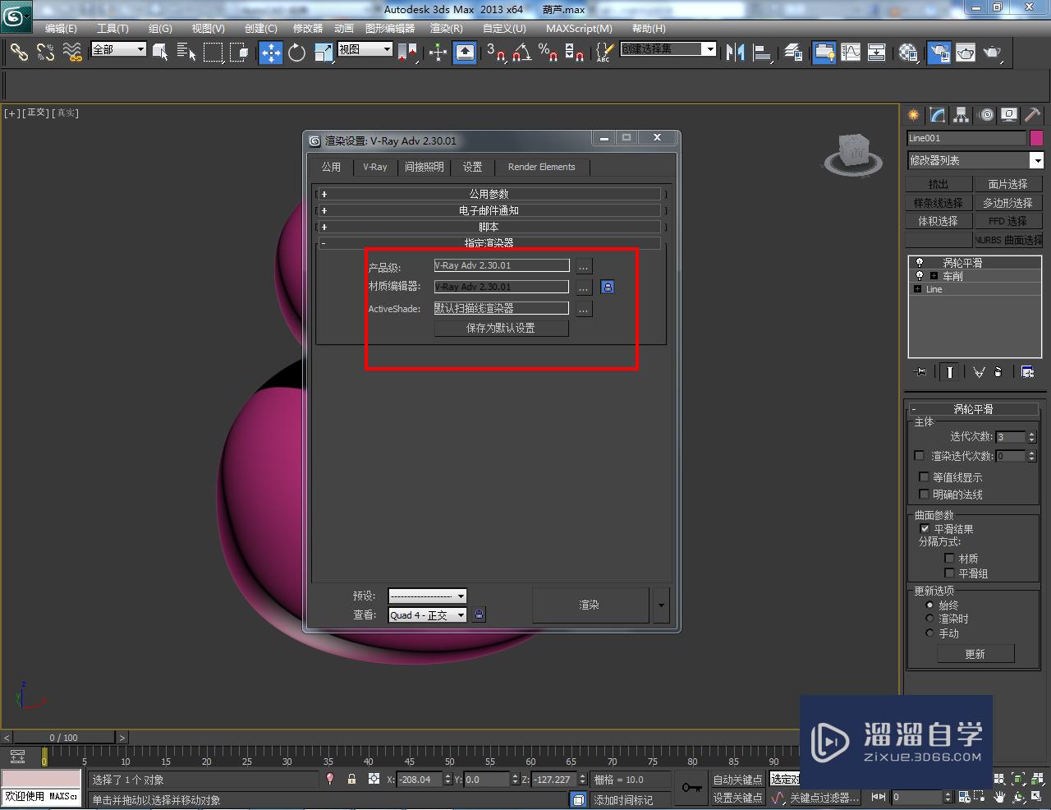
Task: Open the 渲染(R) menu
Action: pos(447,28)
